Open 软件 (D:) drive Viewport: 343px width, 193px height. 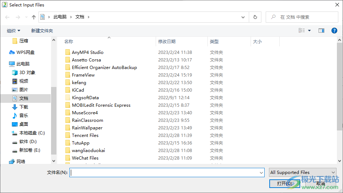click(24, 141)
